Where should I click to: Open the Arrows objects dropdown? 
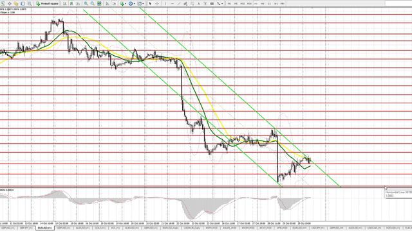[220, 4]
